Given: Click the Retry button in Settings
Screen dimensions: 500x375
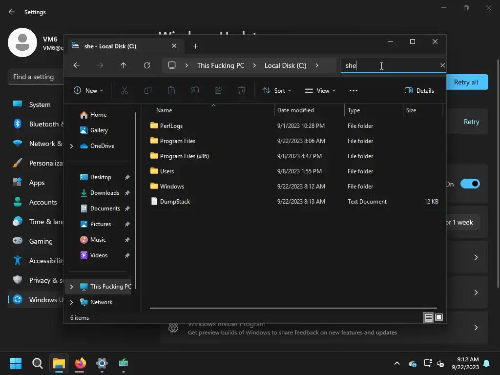Looking at the screenshot, I should 471,122.
